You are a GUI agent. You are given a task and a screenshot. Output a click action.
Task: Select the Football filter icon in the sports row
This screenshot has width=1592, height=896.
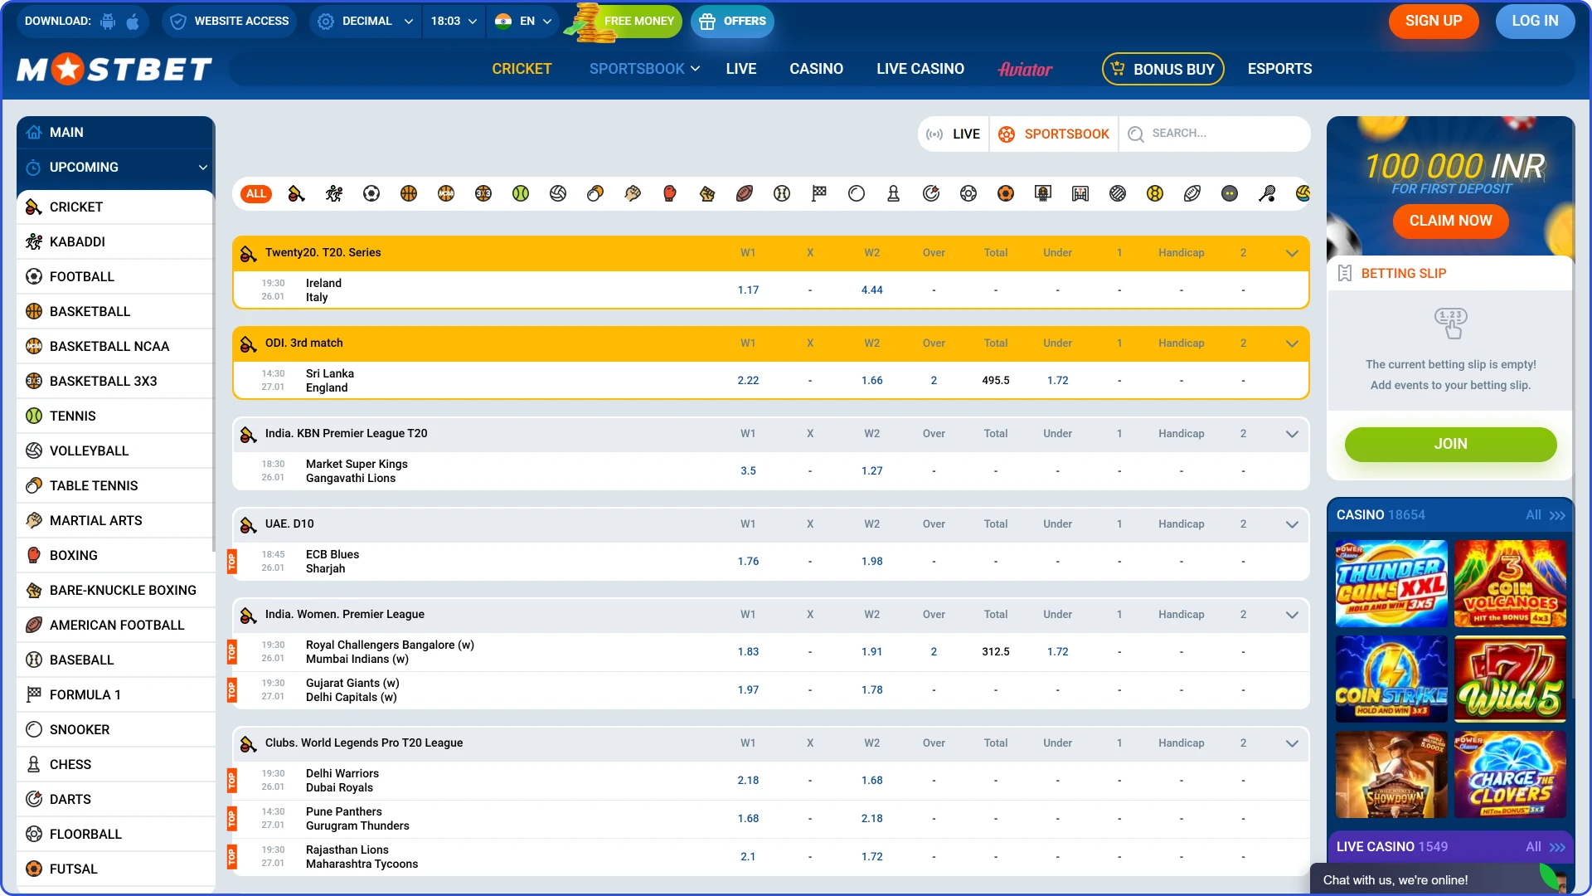(x=371, y=193)
